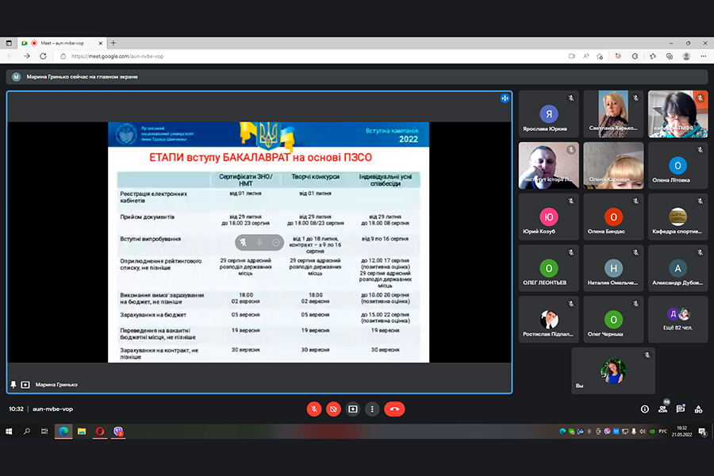Select your own 'Вы' self-view tile

[613, 370]
